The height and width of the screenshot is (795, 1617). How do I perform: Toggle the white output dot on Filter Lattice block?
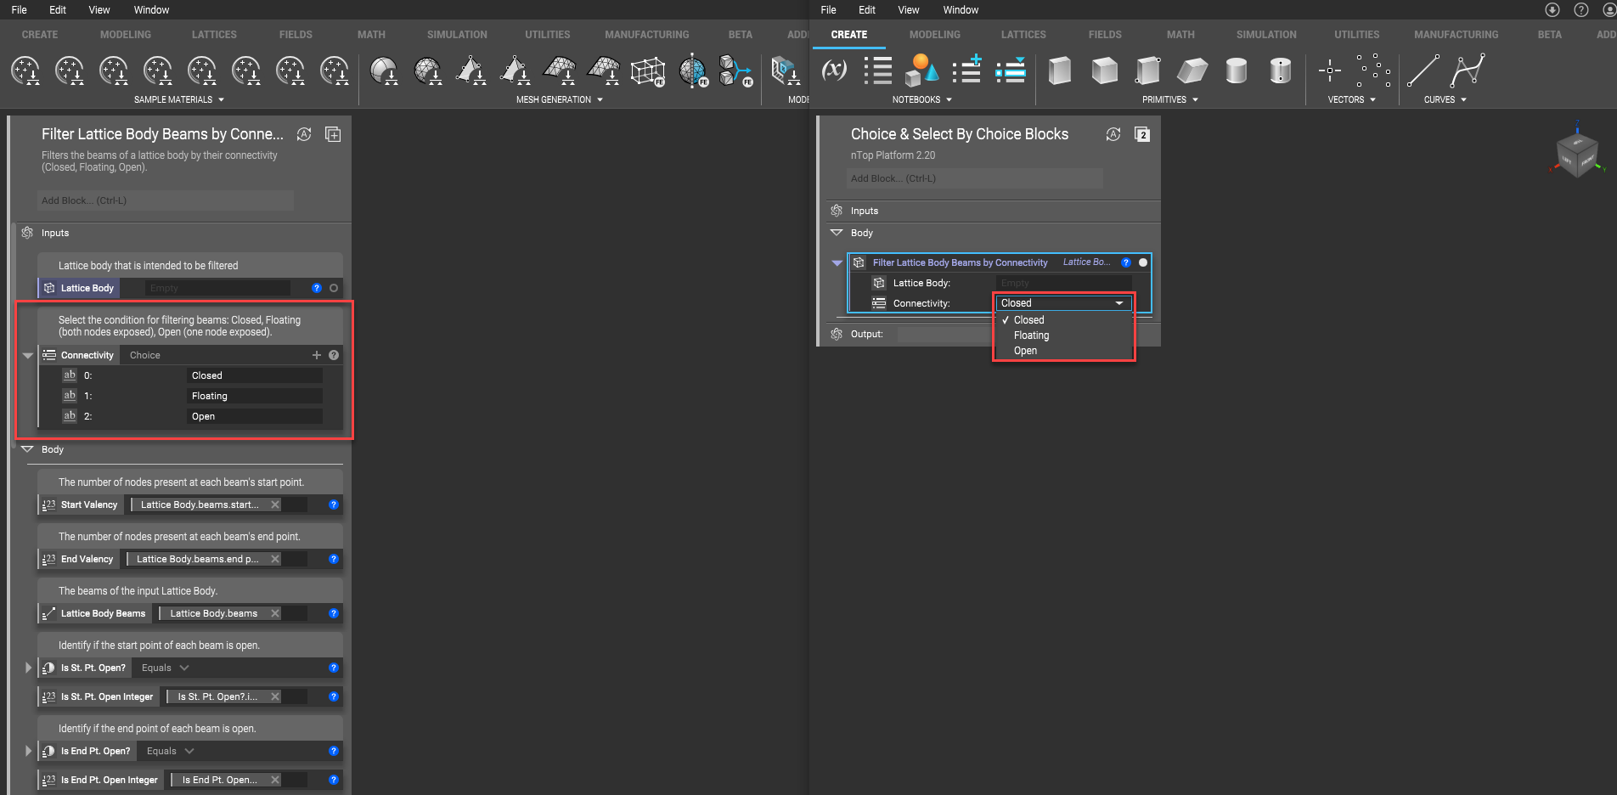pos(1143,262)
